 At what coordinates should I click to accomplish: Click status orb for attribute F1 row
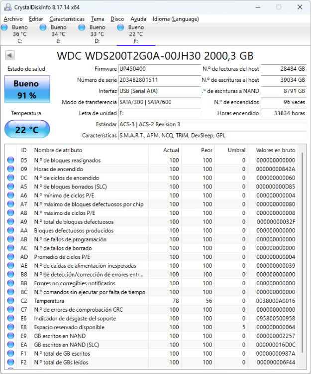pyautogui.click(x=11, y=354)
